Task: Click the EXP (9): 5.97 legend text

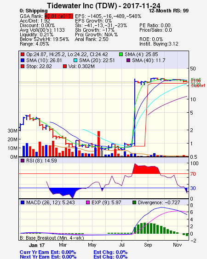Action: tap(106, 202)
